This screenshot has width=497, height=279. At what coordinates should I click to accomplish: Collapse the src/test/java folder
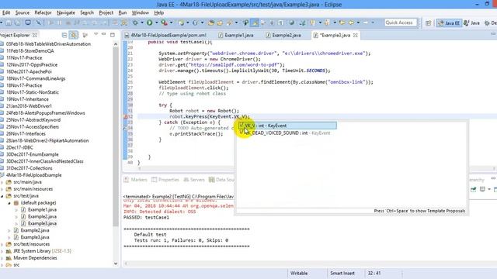(x=2, y=196)
